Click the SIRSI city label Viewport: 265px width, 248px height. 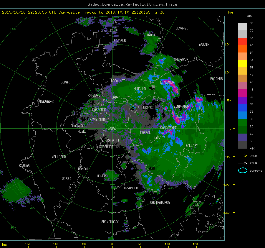pyautogui.click(x=67, y=179)
